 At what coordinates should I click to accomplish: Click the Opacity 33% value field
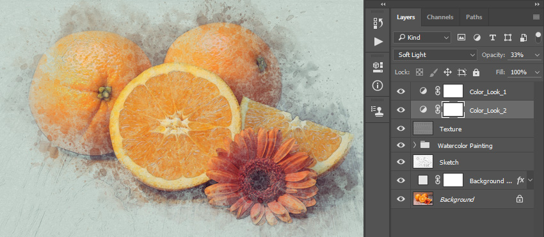520,55
